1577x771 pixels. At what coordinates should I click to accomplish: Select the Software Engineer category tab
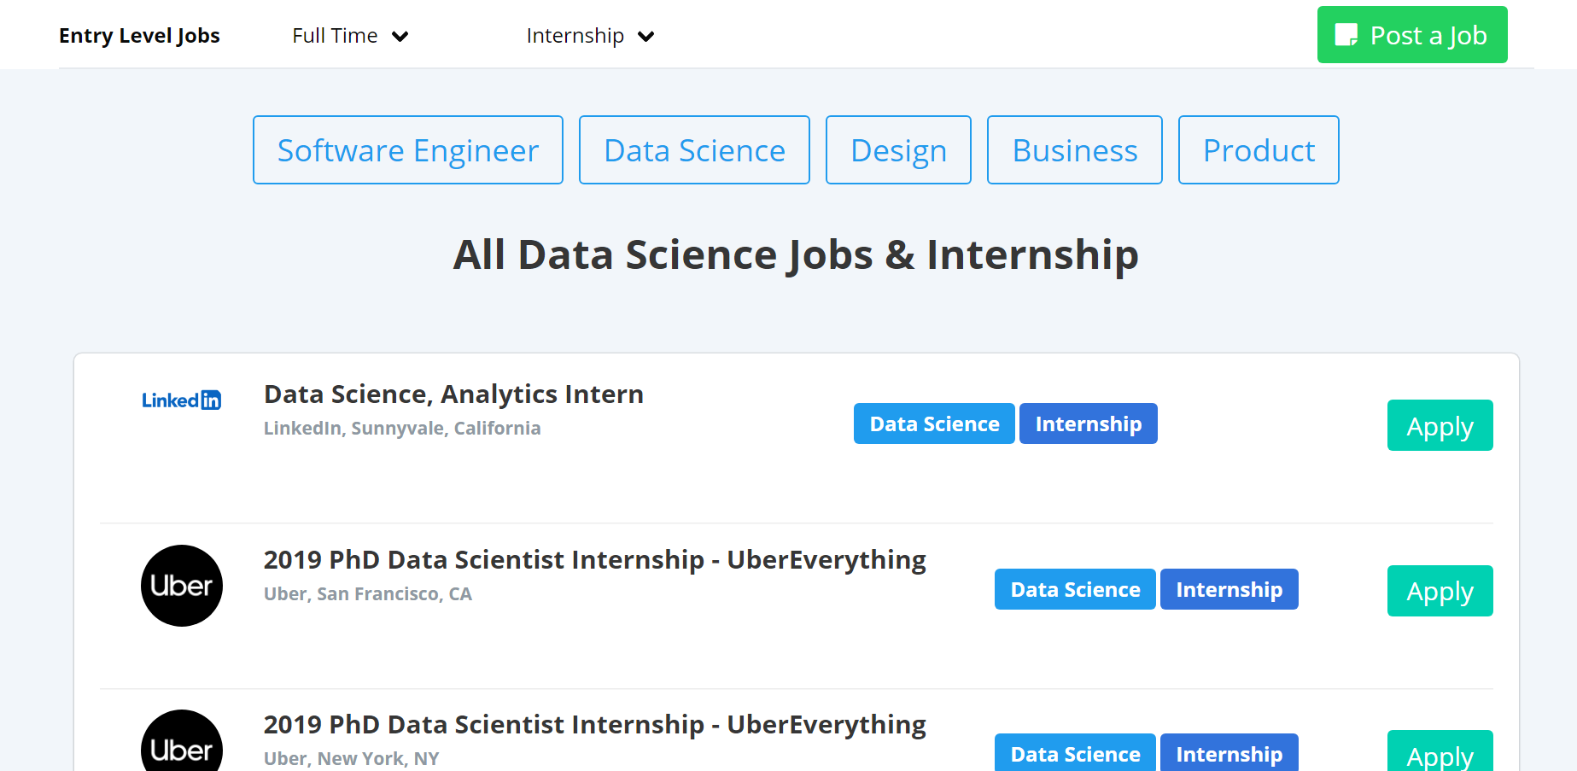click(408, 150)
